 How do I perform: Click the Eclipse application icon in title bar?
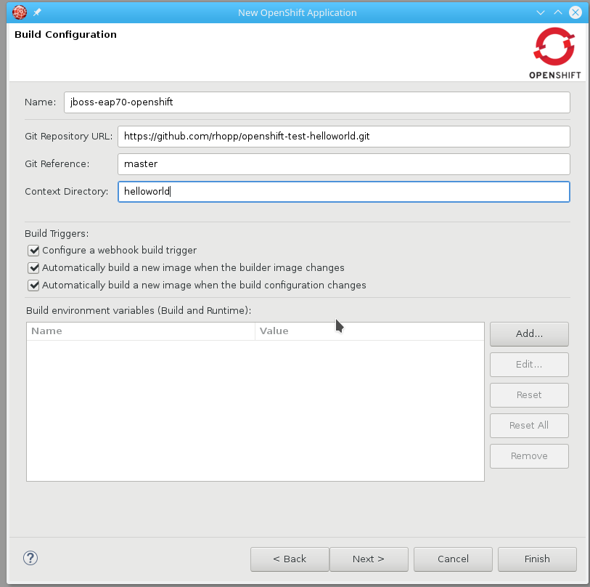(20, 12)
